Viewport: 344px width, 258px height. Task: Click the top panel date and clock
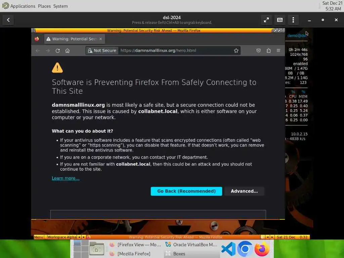pyautogui.click(x=332, y=6)
